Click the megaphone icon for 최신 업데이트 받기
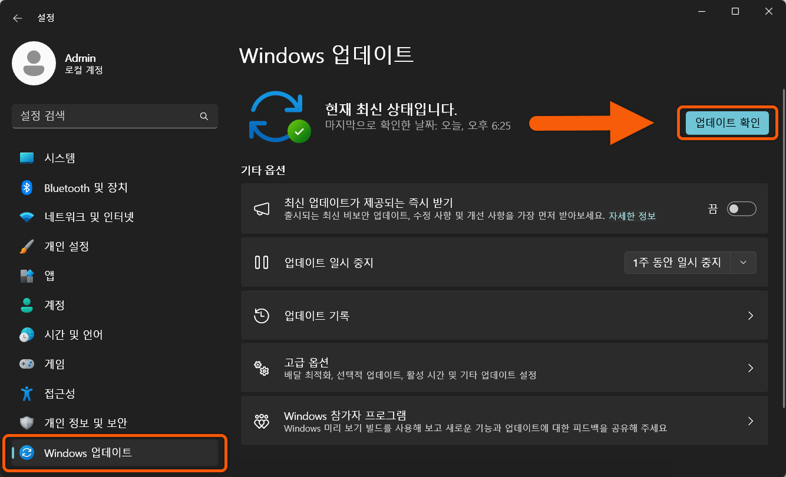 pyautogui.click(x=262, y=208)
